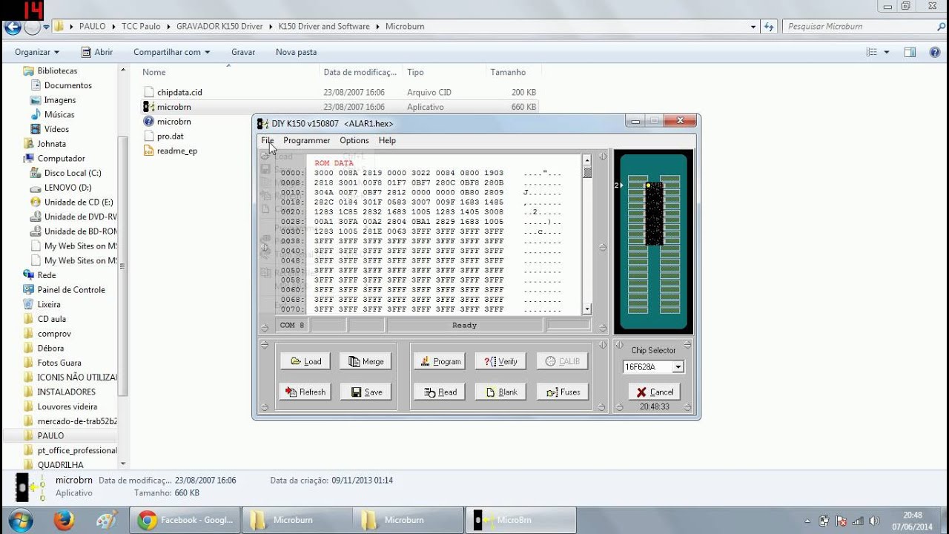Image resolution: width=949 pixels, height=534 pixels.
Task: Select Computador in navigation pane
Action: coord(62,158)
